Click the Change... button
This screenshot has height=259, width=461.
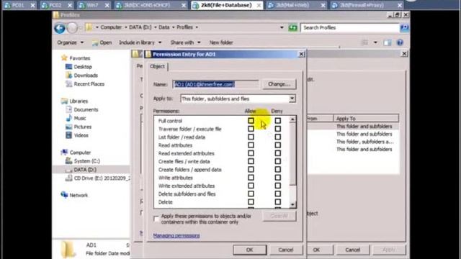click(x=279, y=84)
